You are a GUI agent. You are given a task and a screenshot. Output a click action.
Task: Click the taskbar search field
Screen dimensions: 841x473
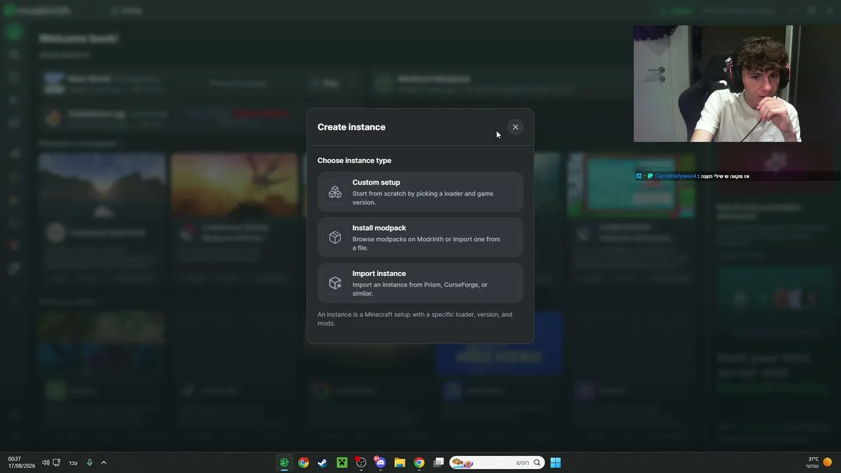[x=497, y=462]
